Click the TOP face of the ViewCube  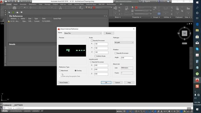coord(184,33)
